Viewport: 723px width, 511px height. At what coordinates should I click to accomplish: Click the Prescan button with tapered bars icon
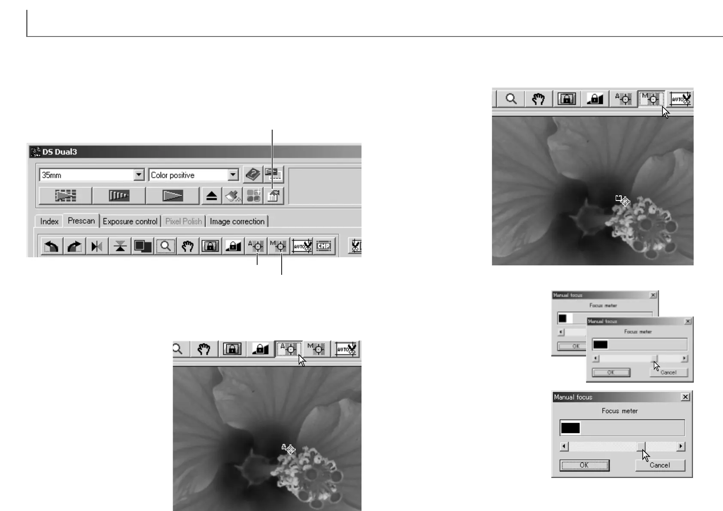tap(119, 196)
